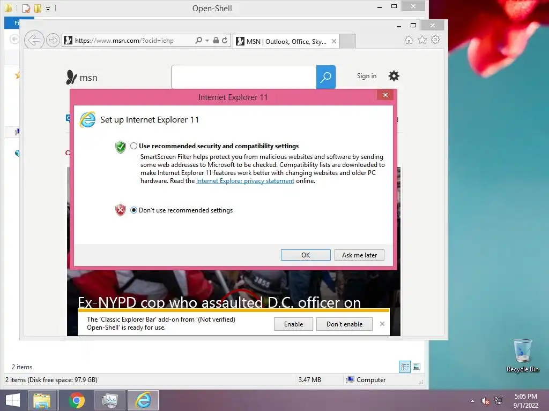The image size is (549, 411).
Task: Click the network tray icon
Action: tap(499, 401)
